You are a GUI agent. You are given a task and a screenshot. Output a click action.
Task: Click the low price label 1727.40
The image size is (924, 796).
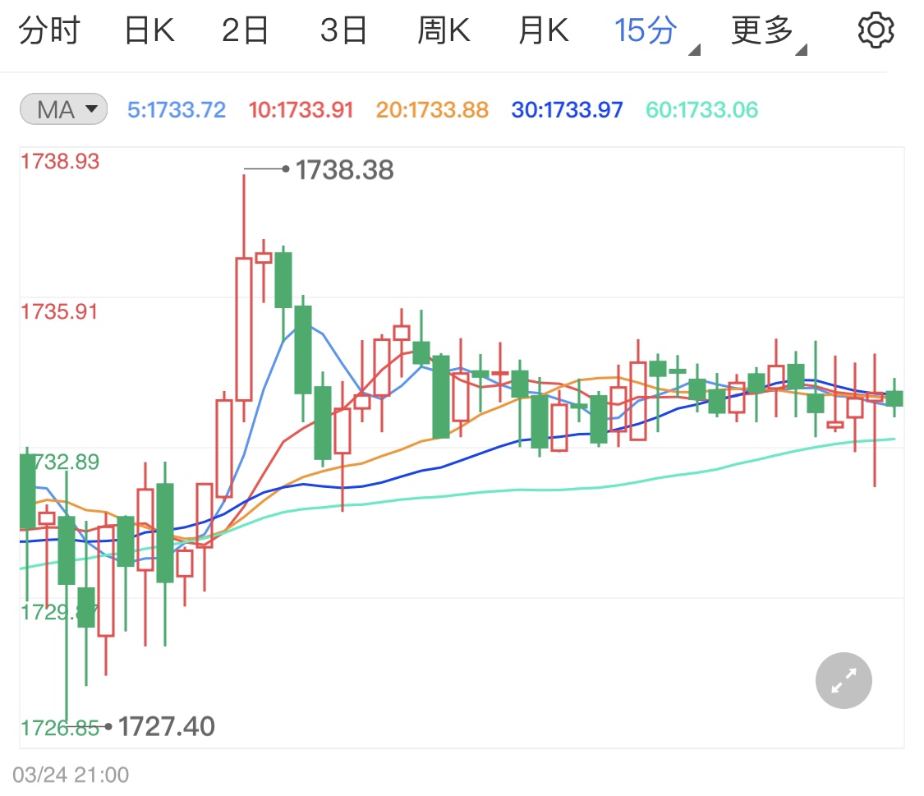[166, 726]
